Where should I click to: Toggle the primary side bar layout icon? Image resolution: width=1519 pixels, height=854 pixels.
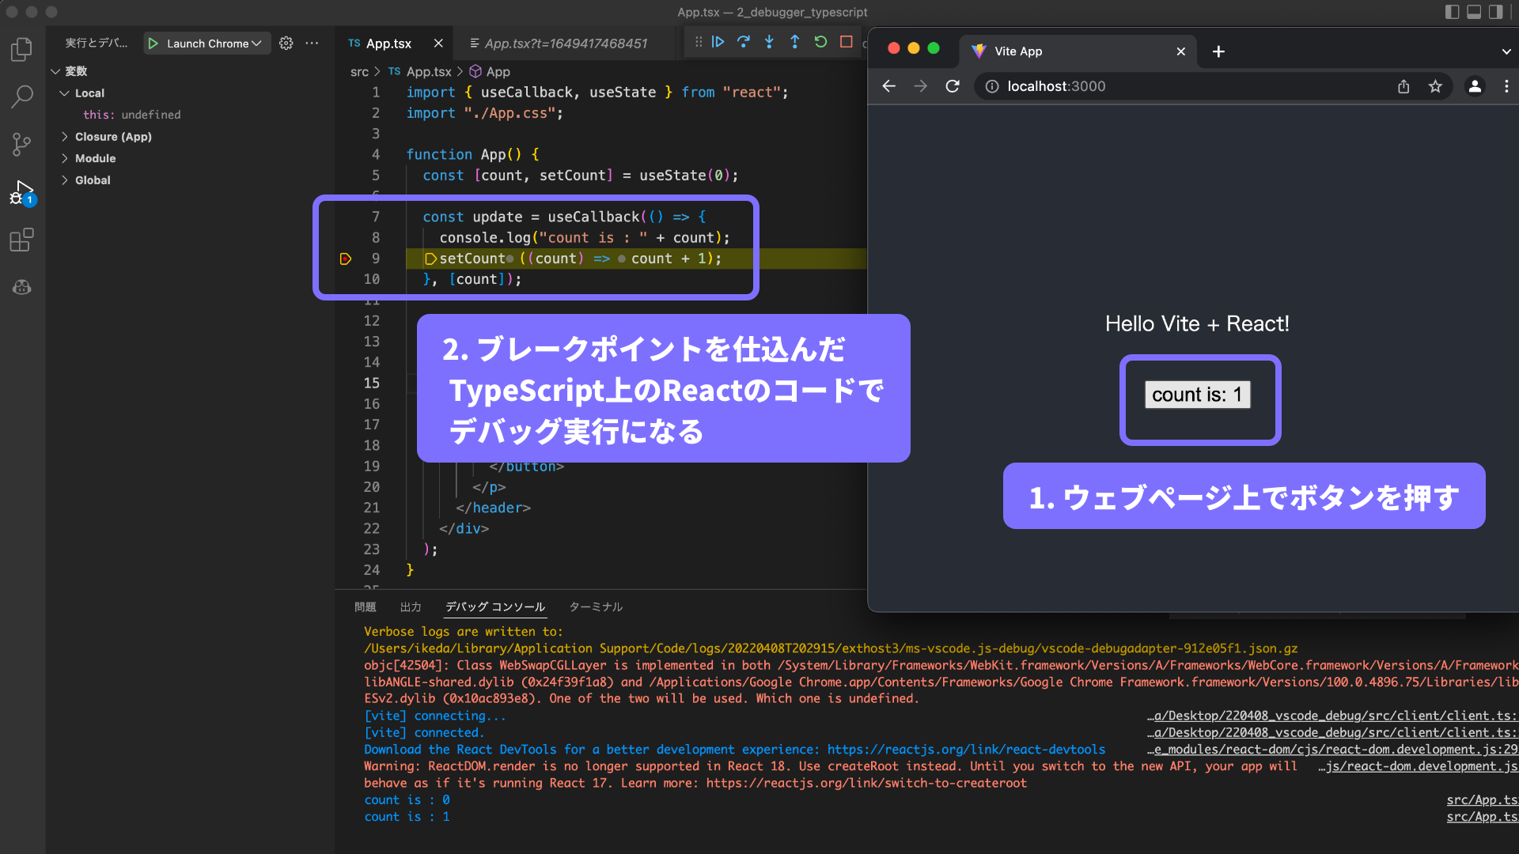point(1452,12)
